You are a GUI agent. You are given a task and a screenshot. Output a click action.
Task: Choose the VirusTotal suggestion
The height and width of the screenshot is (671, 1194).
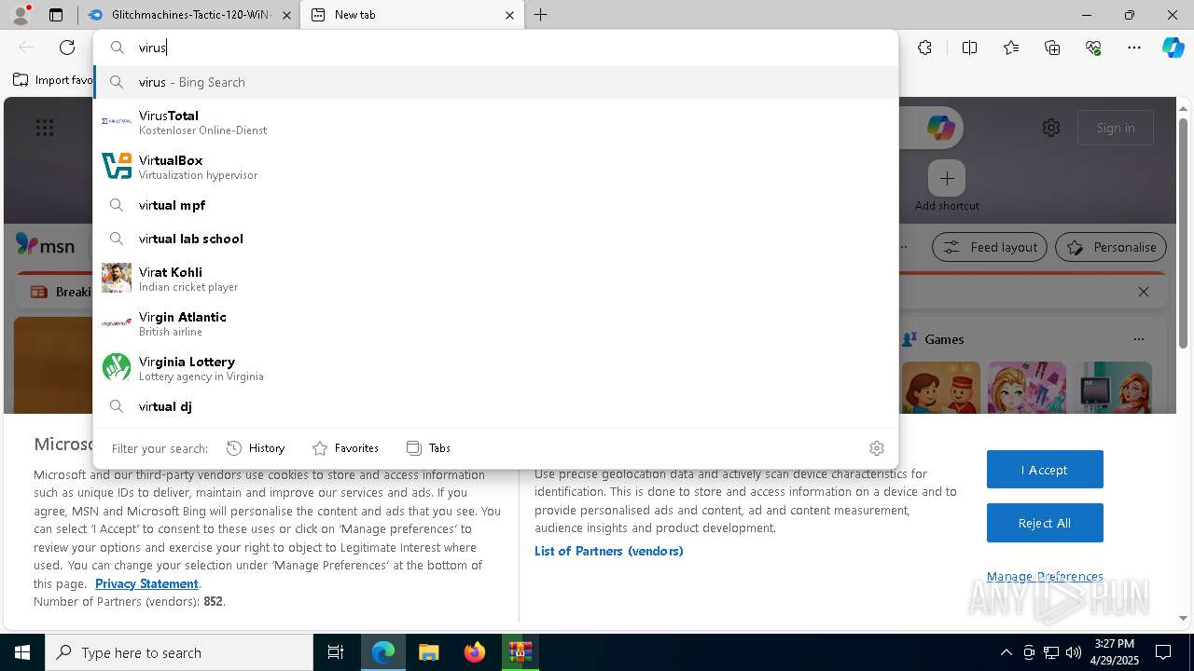point(495,122)
